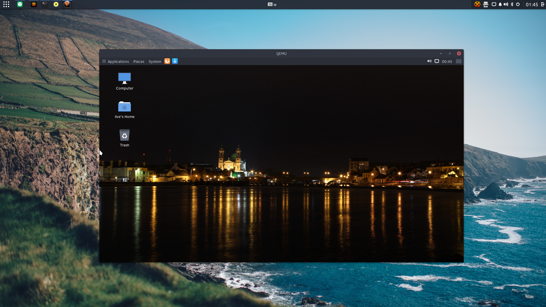
Task: Click the guest volume speaker icon
Action: click(429, 61)
